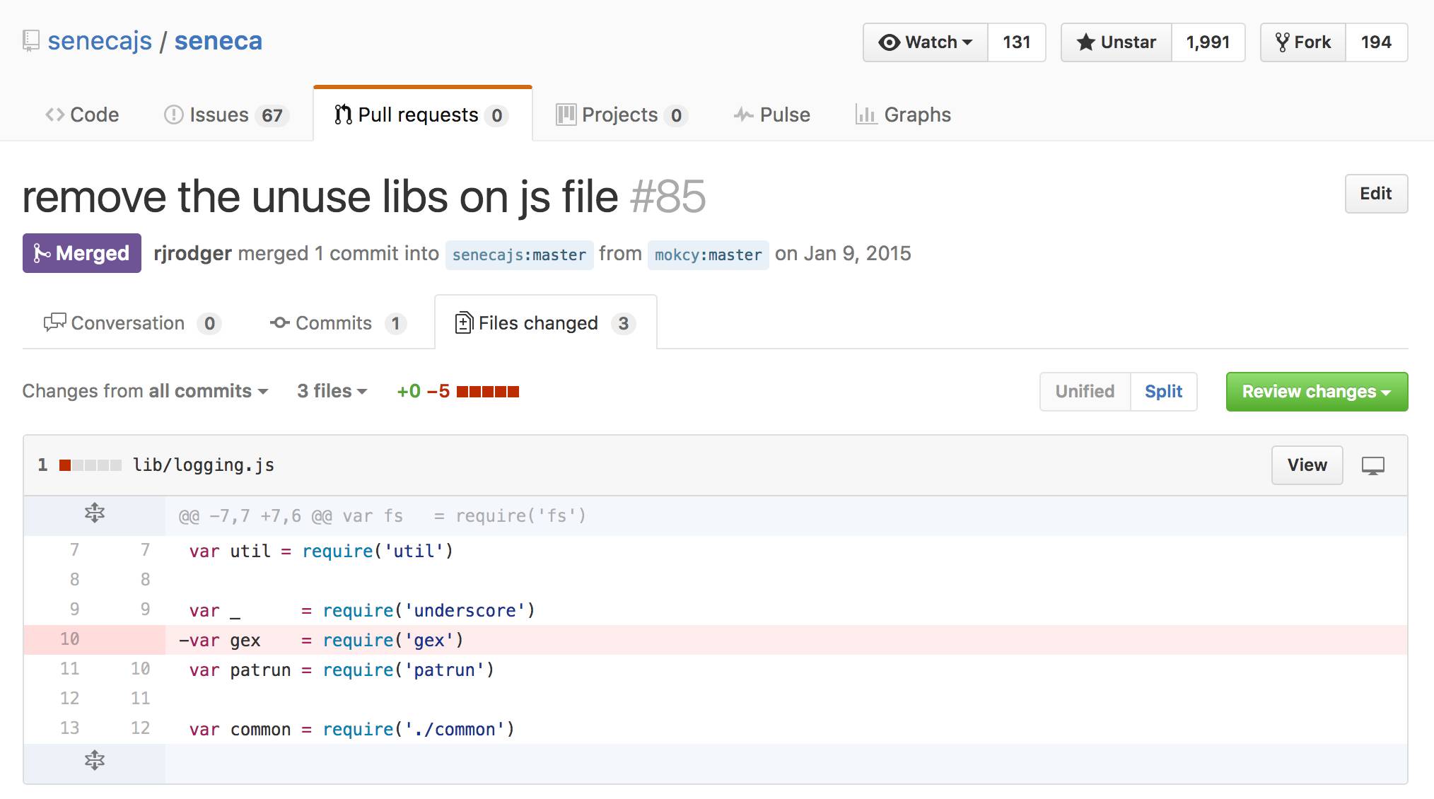Click View file button for lib/logging.js

[1306, 465]
